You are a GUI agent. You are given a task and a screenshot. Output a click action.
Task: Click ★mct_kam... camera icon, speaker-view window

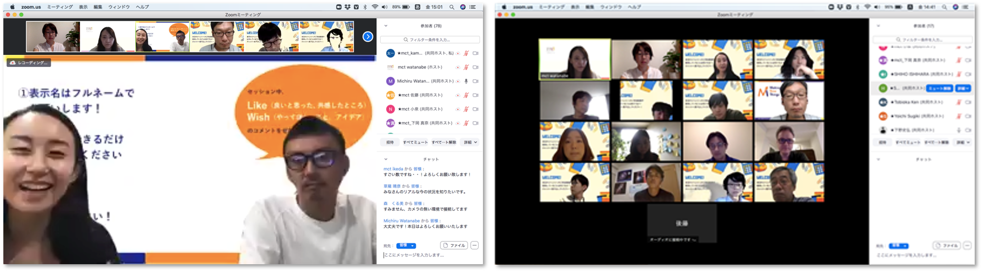tap(476, 53)
